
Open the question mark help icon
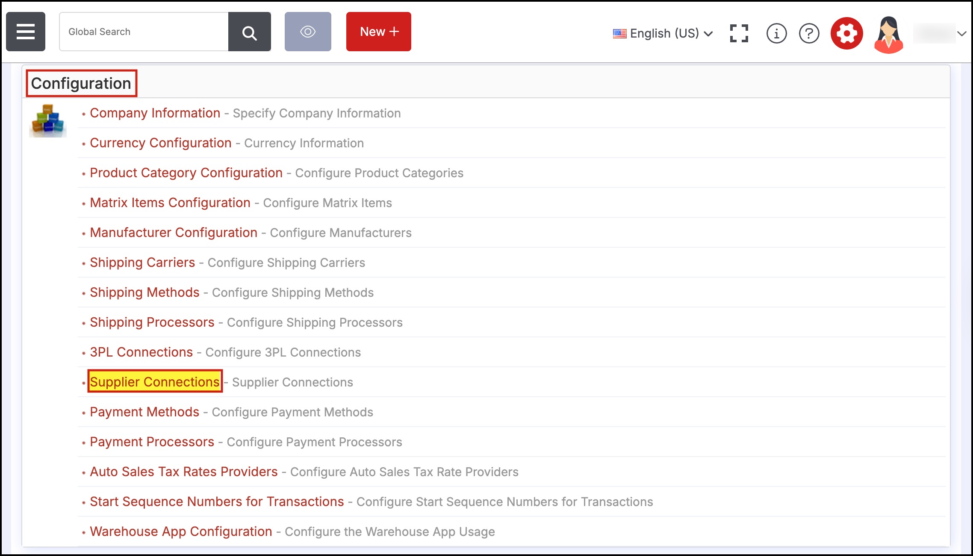click(x=809, y=33)
